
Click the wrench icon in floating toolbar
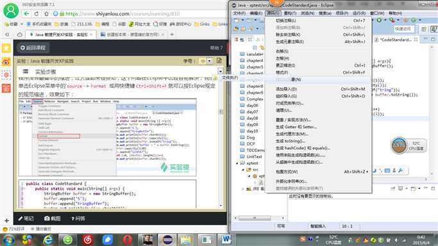[x=401, y=170]
